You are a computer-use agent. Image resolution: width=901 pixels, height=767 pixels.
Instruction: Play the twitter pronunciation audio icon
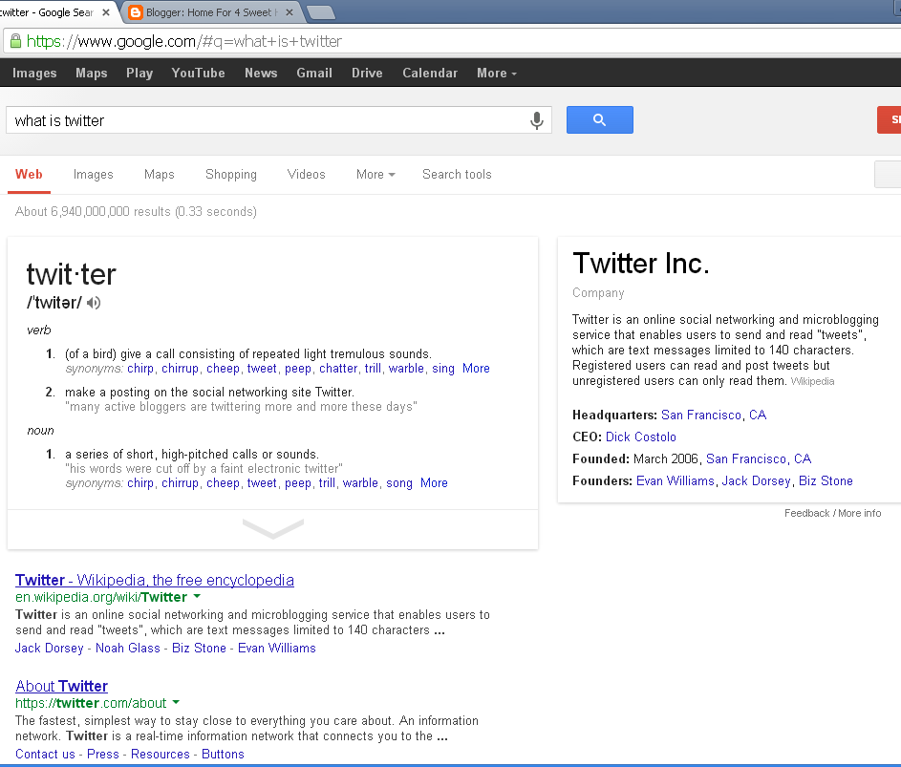click(x=94, y=303)
